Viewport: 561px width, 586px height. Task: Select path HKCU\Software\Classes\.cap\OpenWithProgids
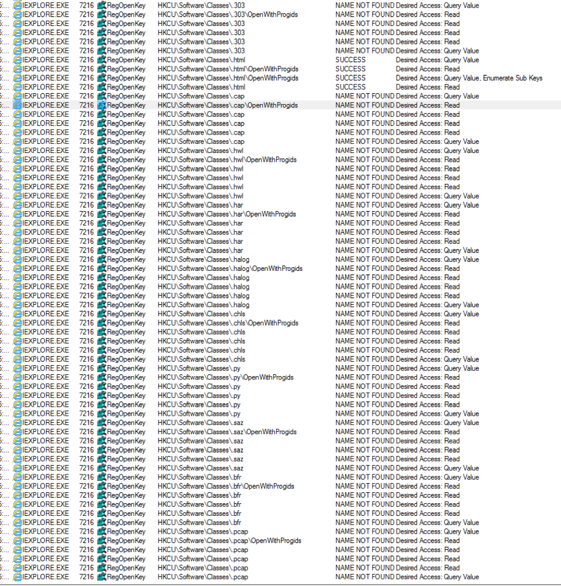228,105
